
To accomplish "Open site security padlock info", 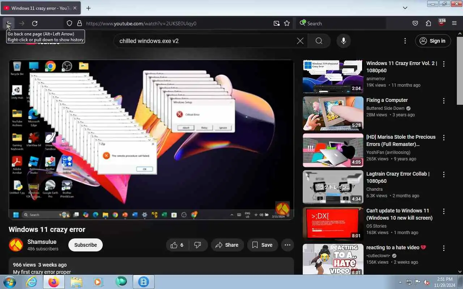I will click(x=80, y=23).
